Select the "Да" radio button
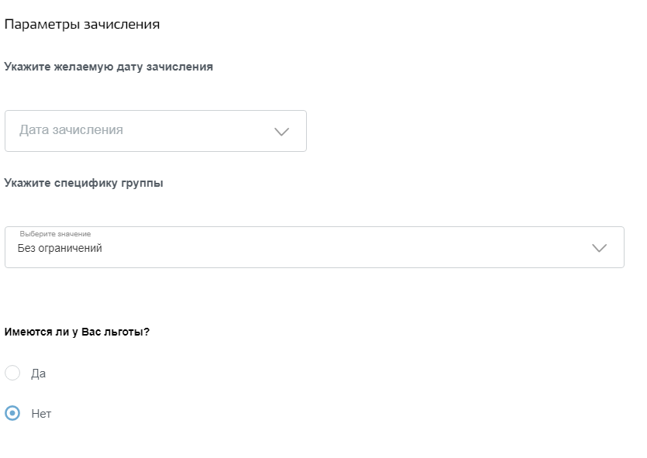 (x=12, y=374)
